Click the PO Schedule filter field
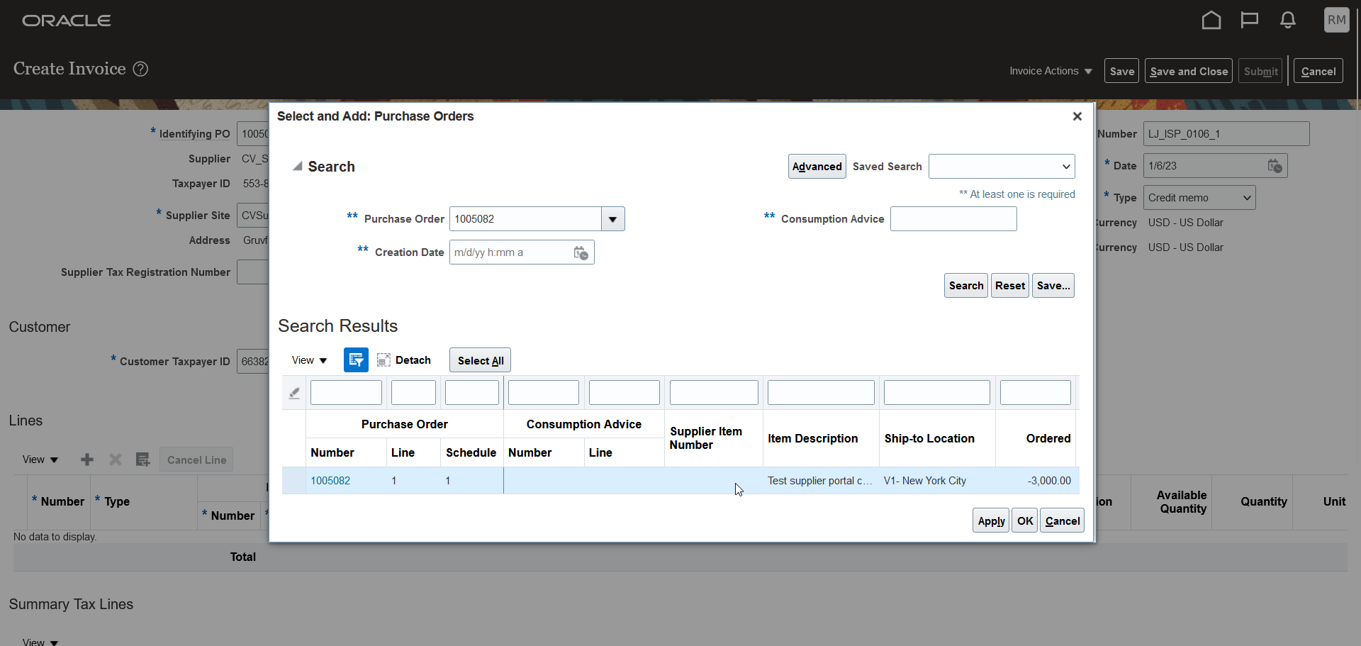1361x646 pixels. pos(472,393)
